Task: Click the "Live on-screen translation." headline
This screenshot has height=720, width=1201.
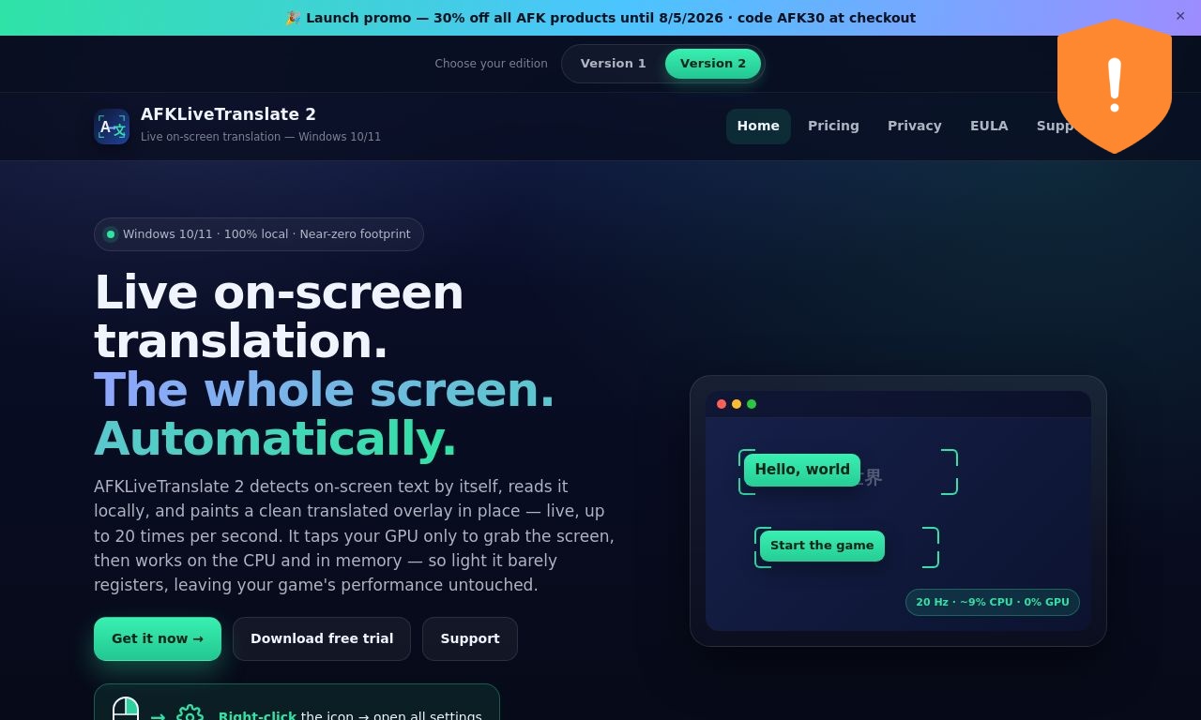Action: [x=280, y=317]
